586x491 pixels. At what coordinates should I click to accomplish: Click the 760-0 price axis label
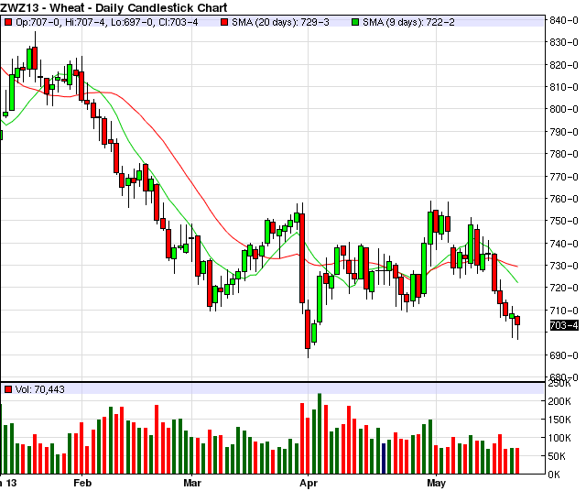tap(564, 199)
